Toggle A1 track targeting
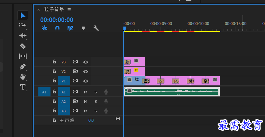Image resolution: width=265 pixels, height=137 pixels. pos(64,92)
